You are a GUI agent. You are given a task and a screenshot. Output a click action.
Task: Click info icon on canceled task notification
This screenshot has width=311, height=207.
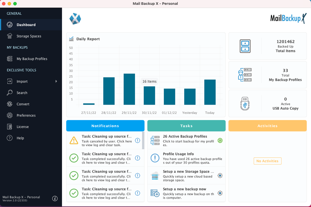click(x=137, y=140)
